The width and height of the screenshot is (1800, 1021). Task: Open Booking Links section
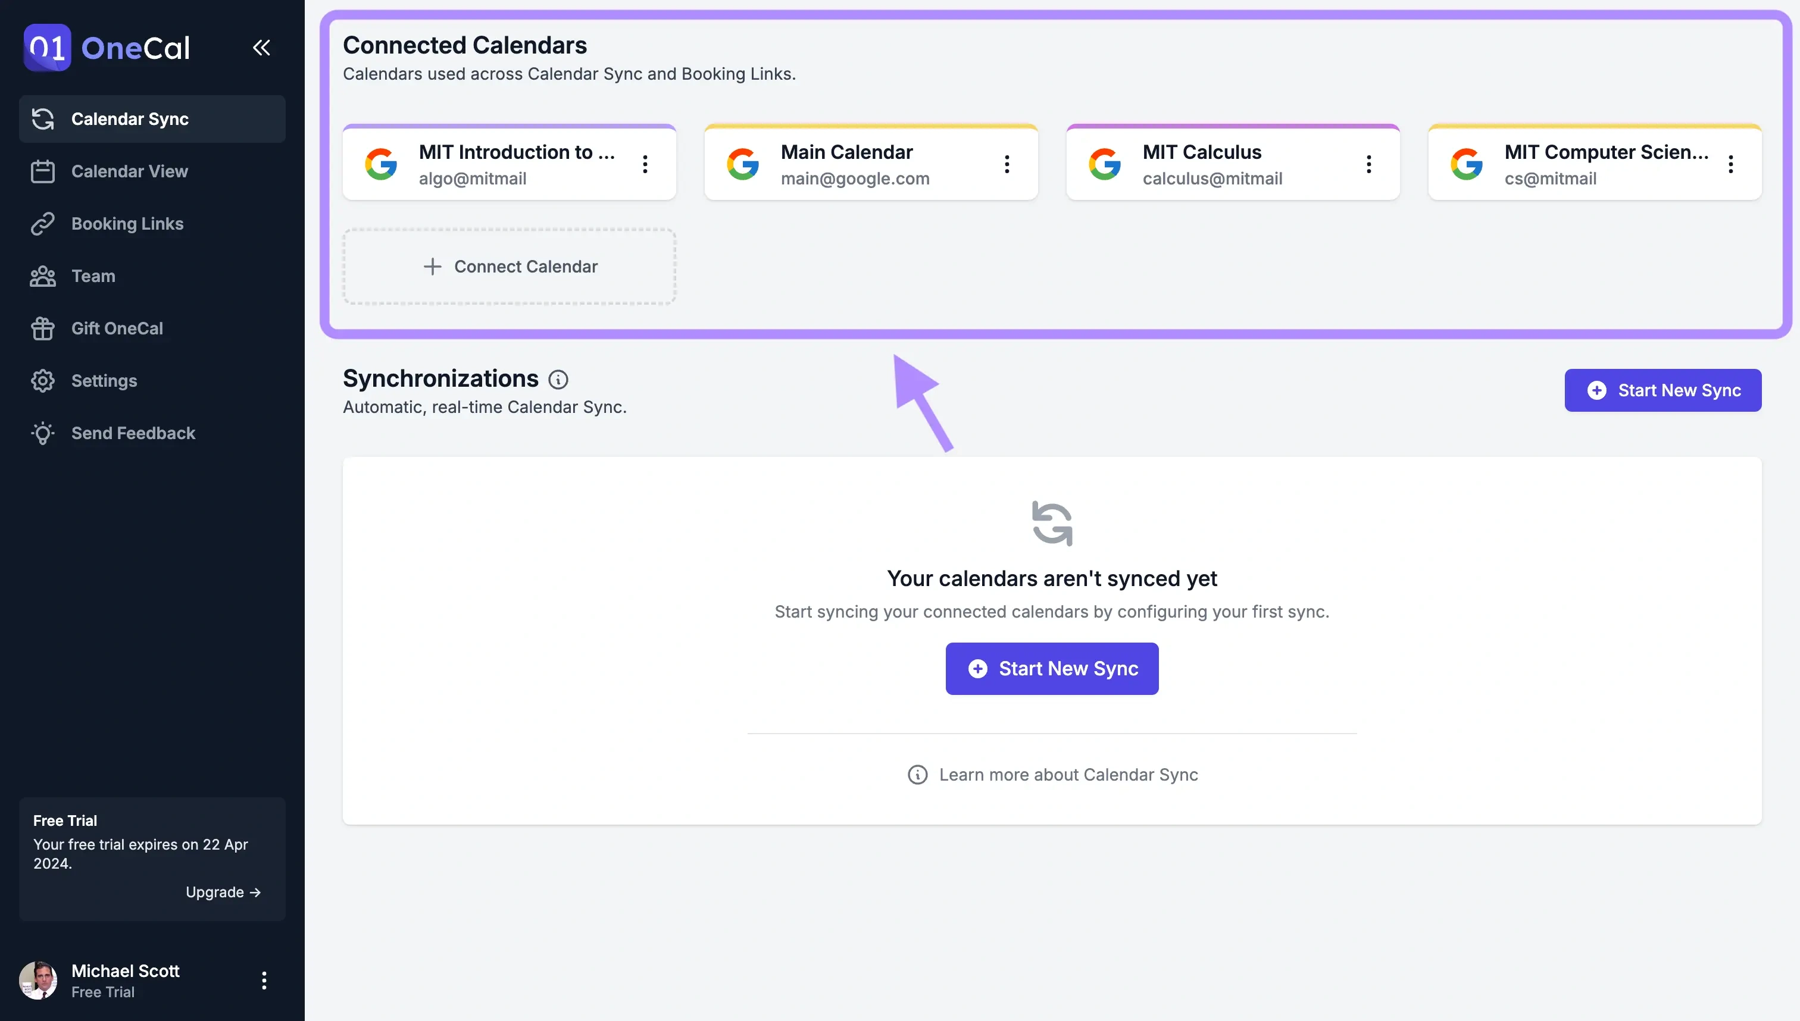pos(127,224)
